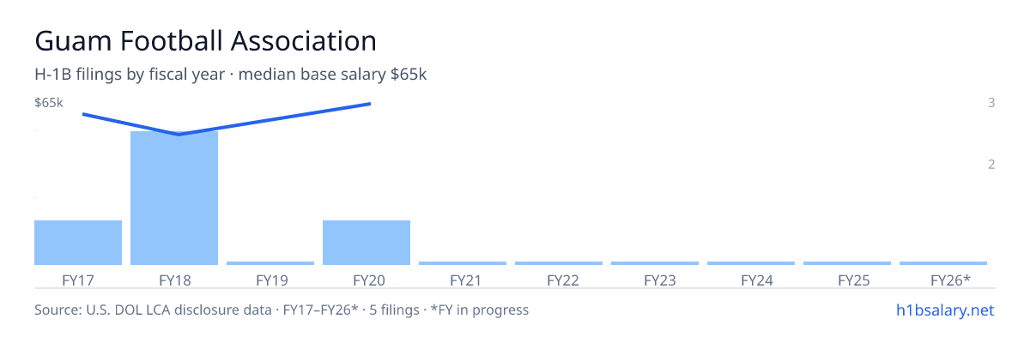
Task: Select the flat FY19 bar
Action: [x=270, y=263]
